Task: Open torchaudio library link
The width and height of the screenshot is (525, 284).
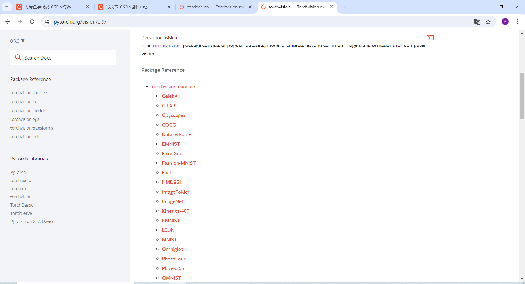Action: (21, 180)
